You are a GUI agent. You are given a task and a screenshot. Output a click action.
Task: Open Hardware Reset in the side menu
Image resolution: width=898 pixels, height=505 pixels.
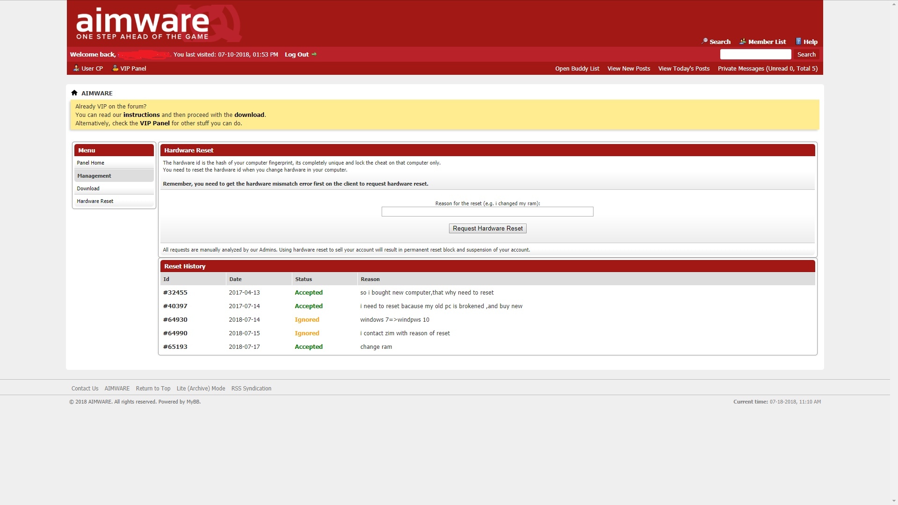[x=95, y=201]
